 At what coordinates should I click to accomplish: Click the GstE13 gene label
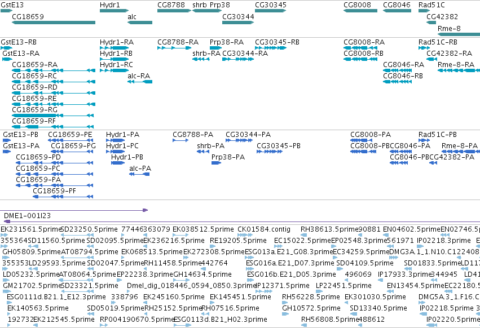tap(12, 5)
